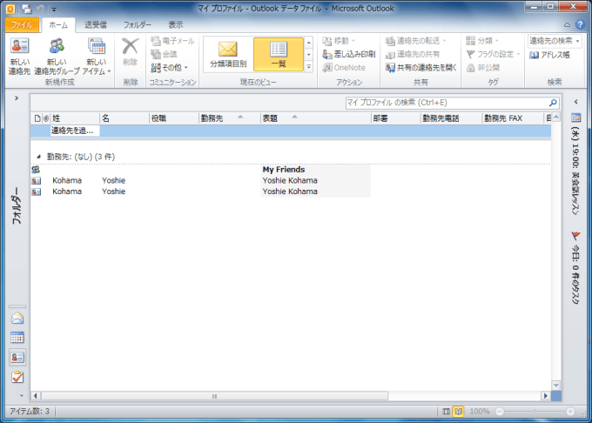Open the その他 dropdown in ribbon
The image size is (592, 423).
click(169, 68)
